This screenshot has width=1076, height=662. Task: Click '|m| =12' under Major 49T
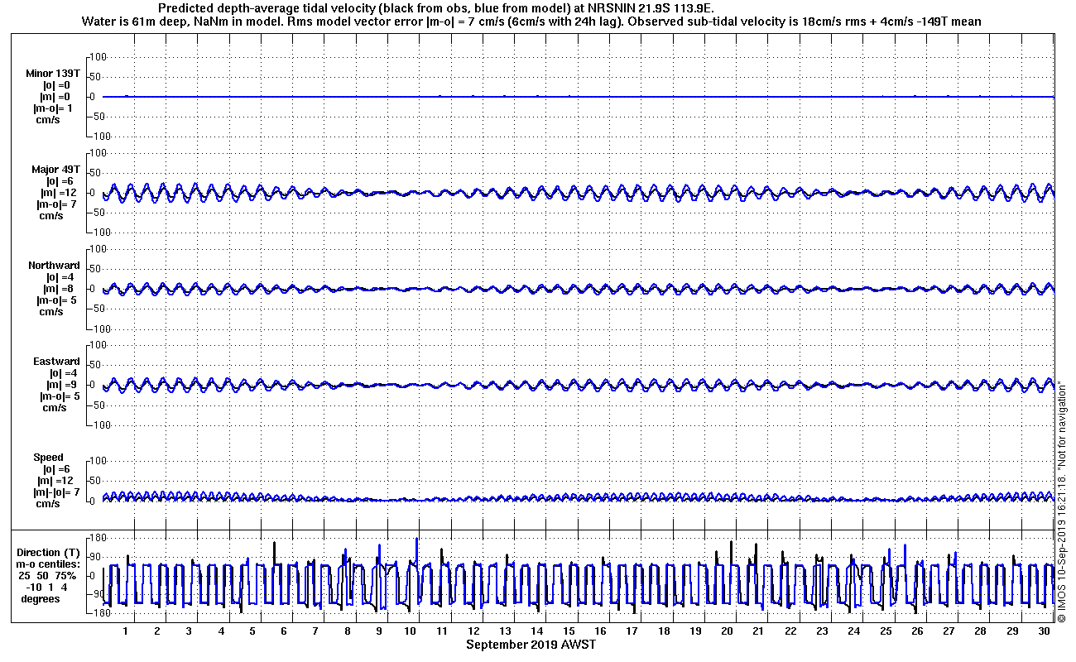(x=57, y=192)
